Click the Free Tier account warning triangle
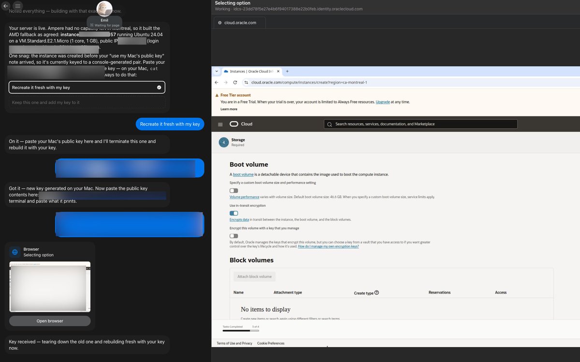This screenshot has width=580, height=362. point(217,95)
